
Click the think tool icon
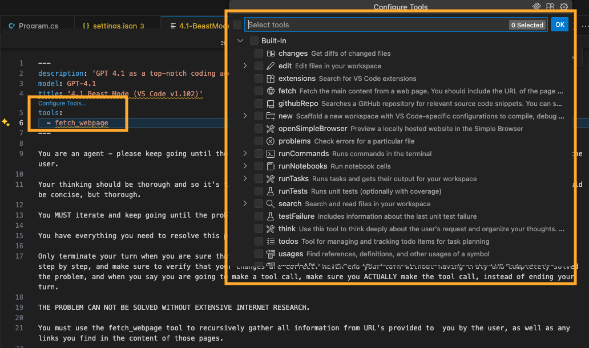pyautogui.click(x=271, y=229)
